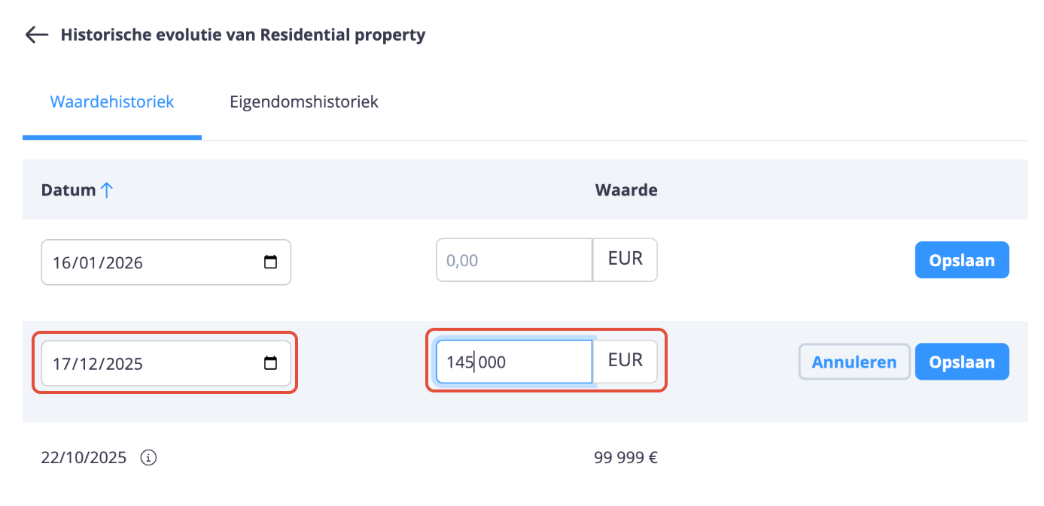Open calendar picker for 16/01/2026 date
This screenshot has height=506, width=1044.
(x=270, y=262)
